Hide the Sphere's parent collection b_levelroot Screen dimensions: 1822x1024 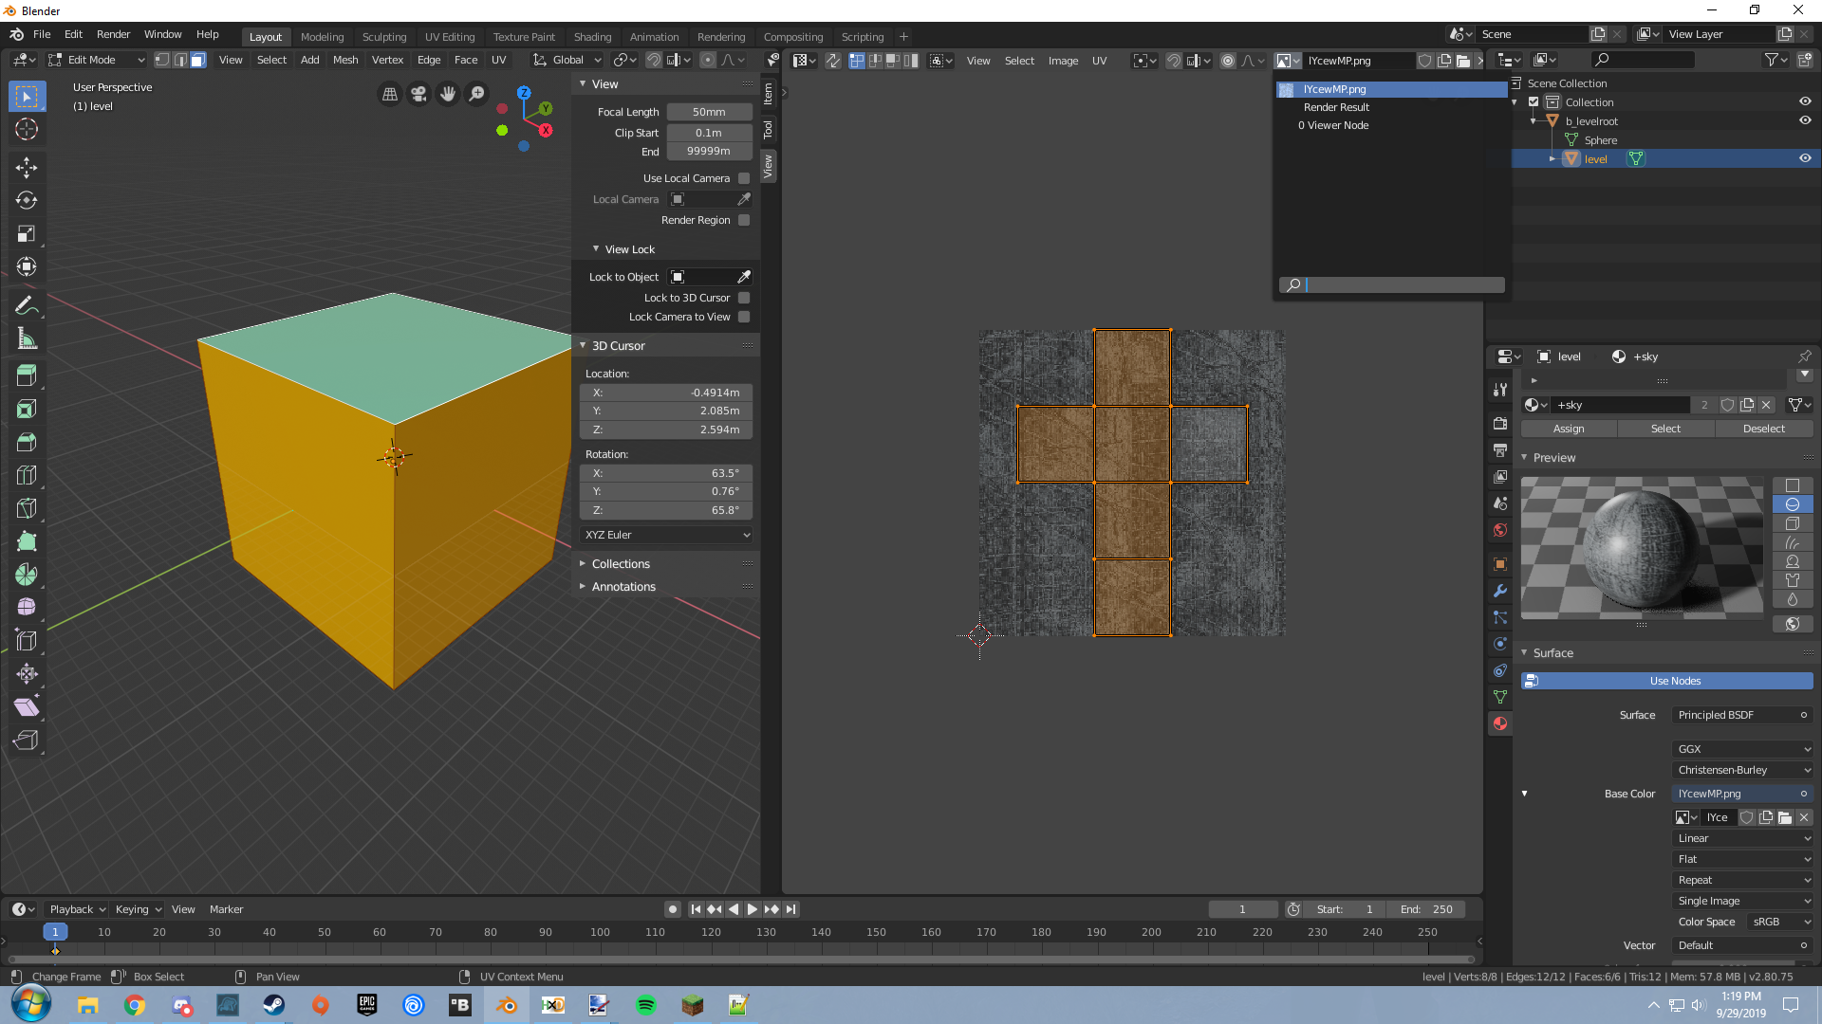(x=1804, y=120)
